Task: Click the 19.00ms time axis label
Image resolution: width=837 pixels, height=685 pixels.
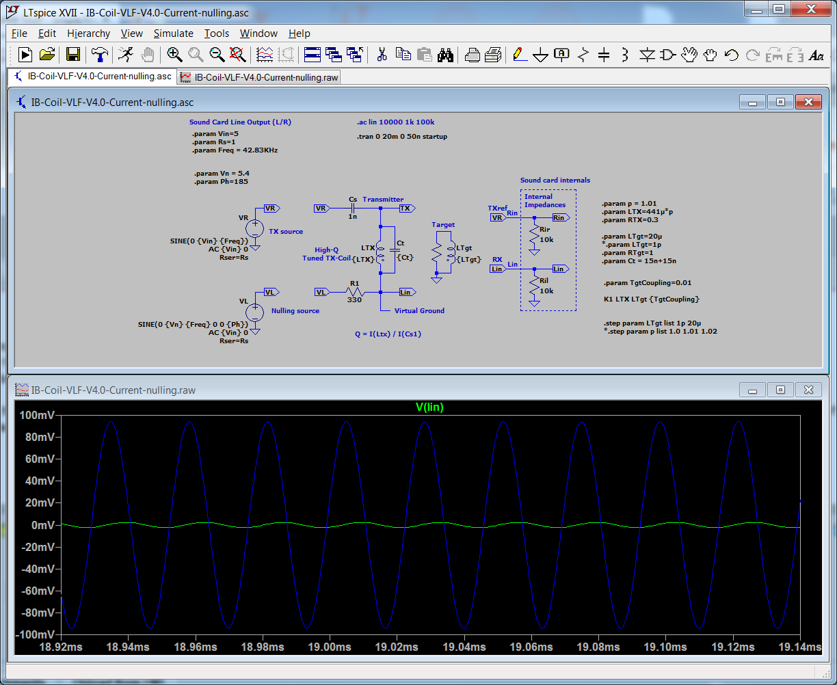Action: [x=331, y=646]
